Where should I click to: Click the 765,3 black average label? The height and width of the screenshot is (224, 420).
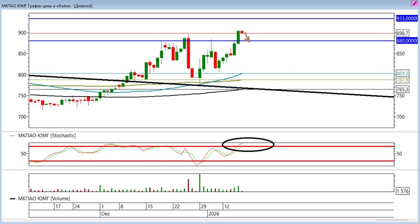(403, 89)
